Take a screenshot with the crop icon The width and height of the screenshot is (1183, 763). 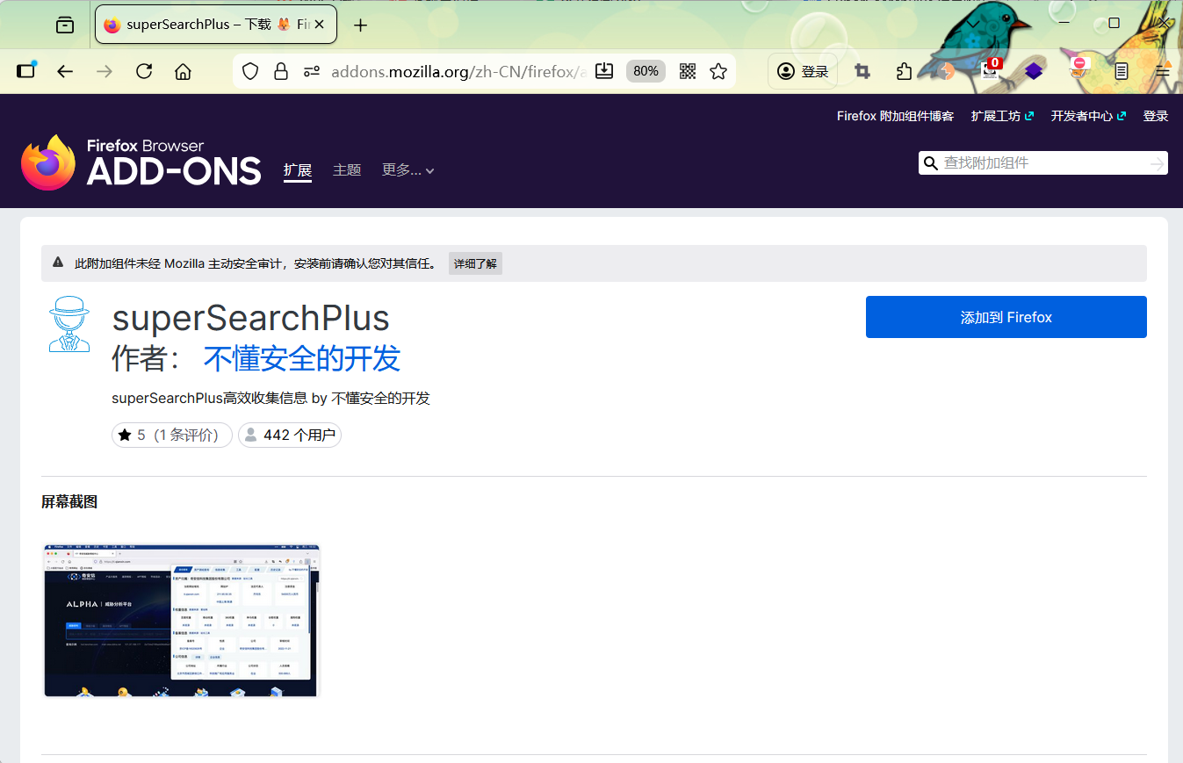(862, 71)
